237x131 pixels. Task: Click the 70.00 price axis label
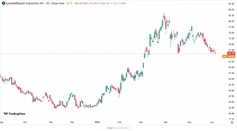tap(231, 44)
